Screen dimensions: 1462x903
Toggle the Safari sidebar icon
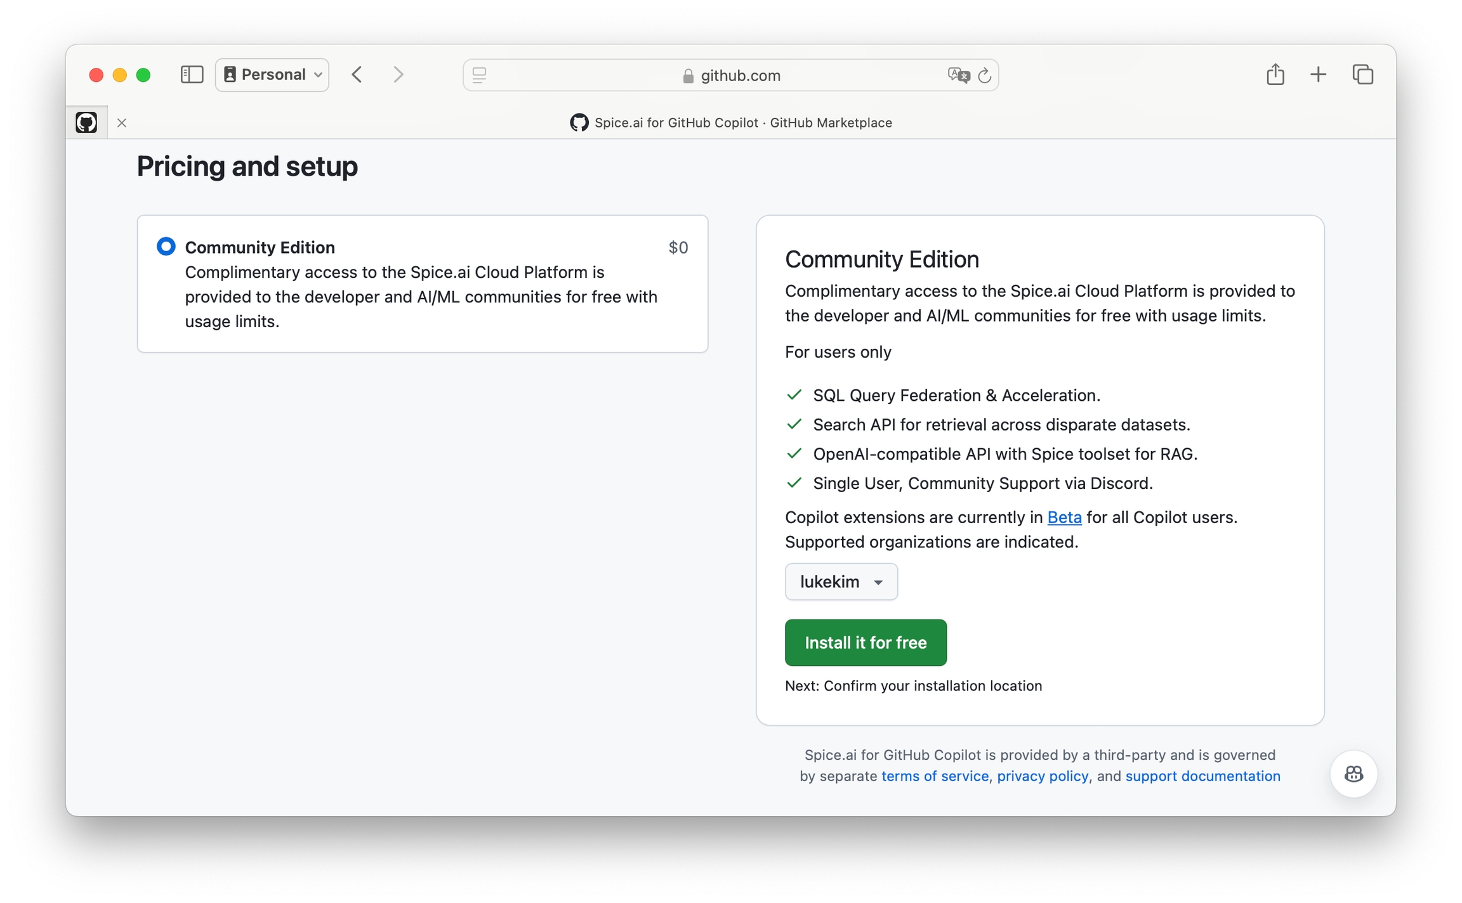[192, 75]
